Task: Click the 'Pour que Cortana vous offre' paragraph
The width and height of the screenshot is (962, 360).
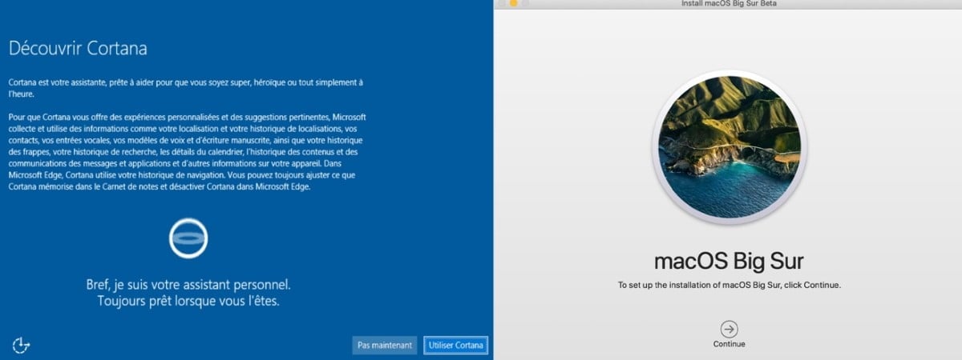Action: [x=188, y=152]
